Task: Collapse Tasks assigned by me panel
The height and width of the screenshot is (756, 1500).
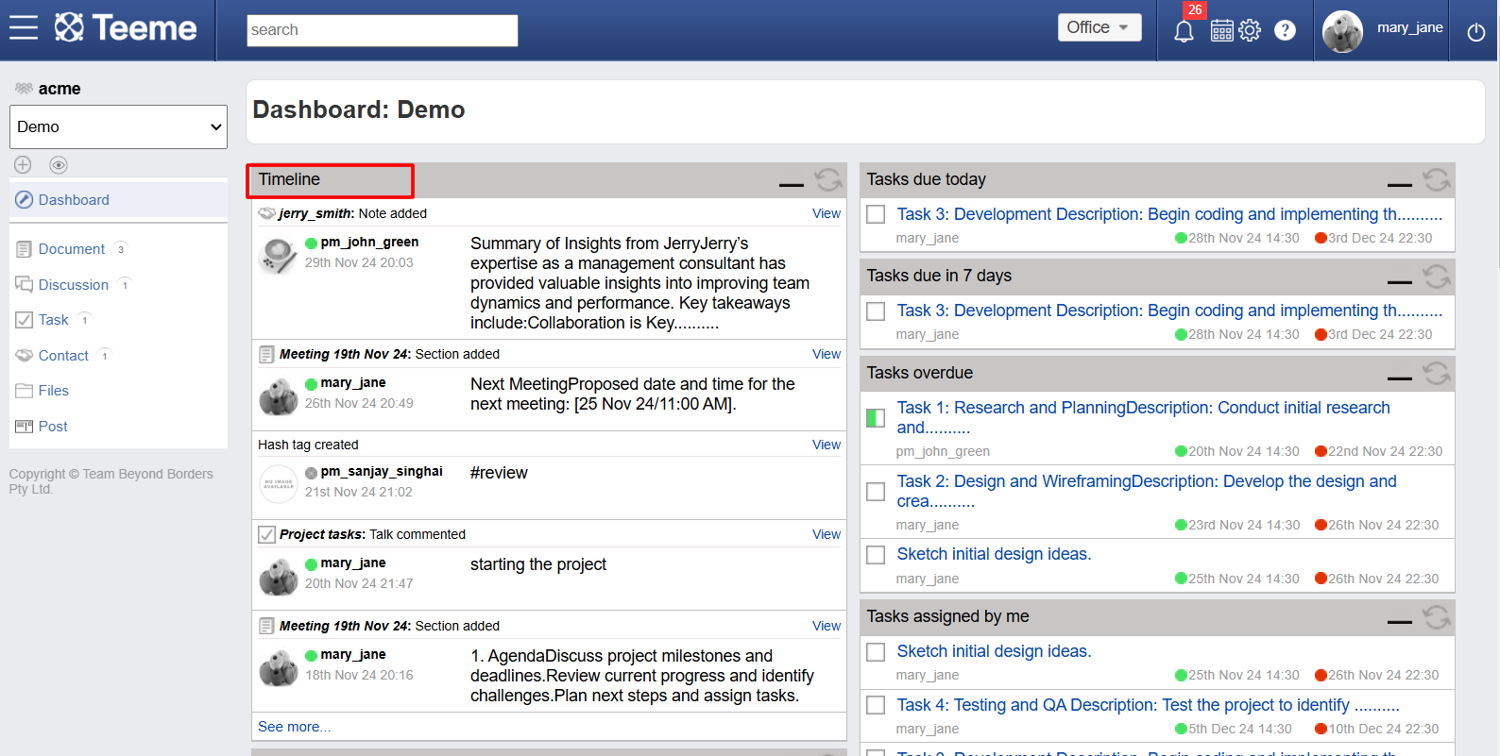Action: coord(1400,622)
